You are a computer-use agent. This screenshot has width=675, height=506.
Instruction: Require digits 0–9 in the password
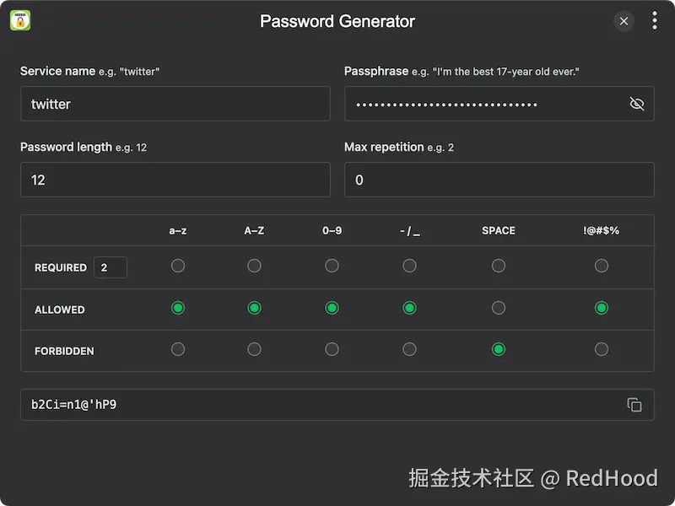(x=332, y=266)
